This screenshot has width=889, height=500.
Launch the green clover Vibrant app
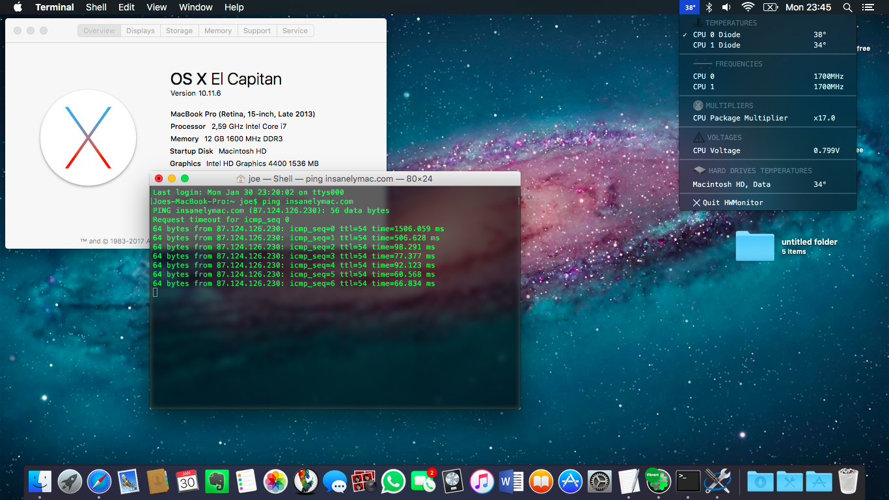pyautogui.click(x=658, y=482)
